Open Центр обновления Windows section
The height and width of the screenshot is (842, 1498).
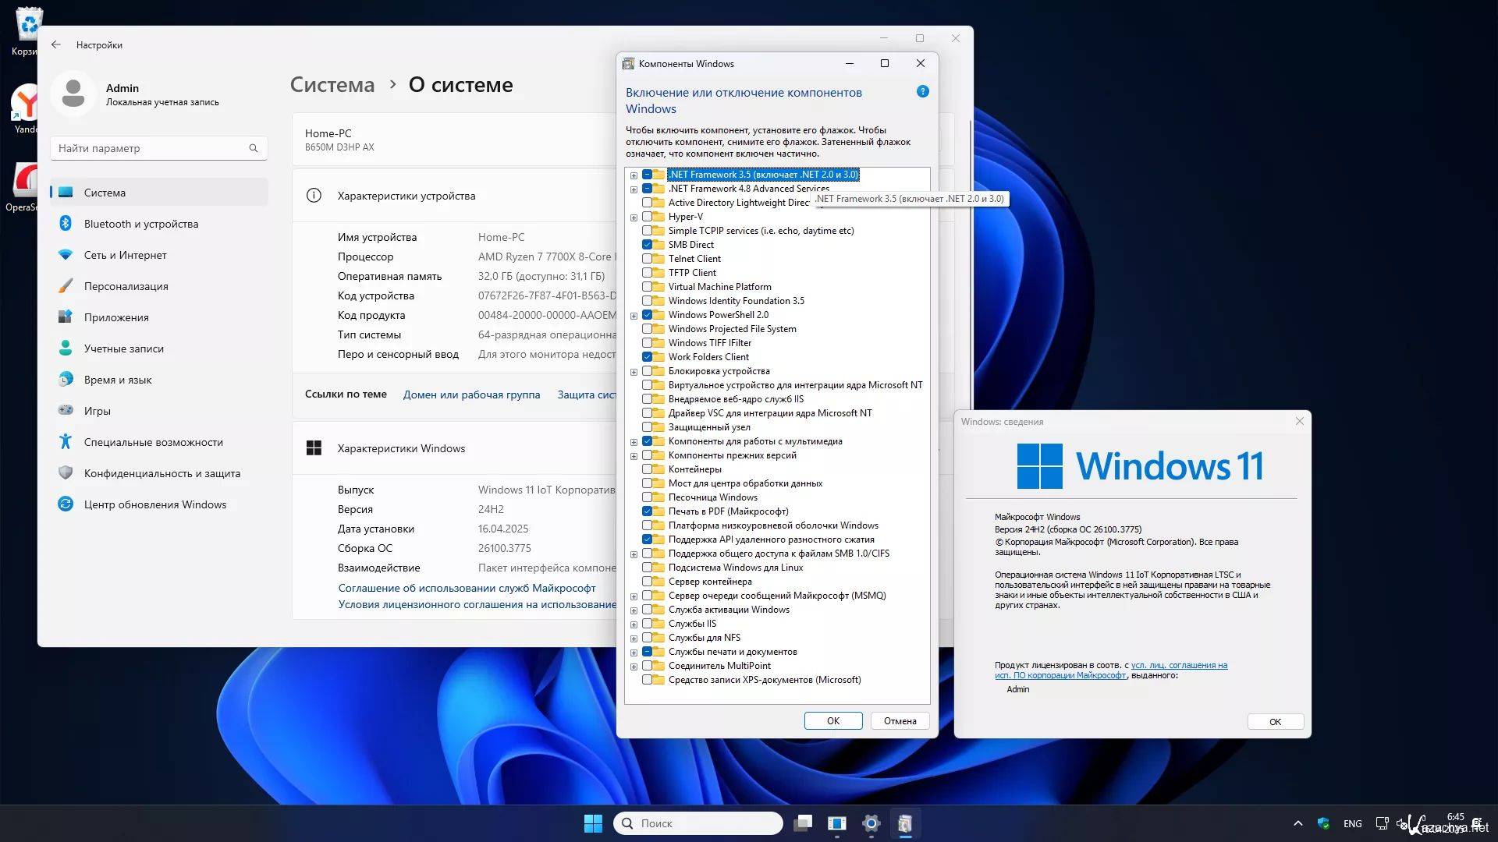click(154, 504)
